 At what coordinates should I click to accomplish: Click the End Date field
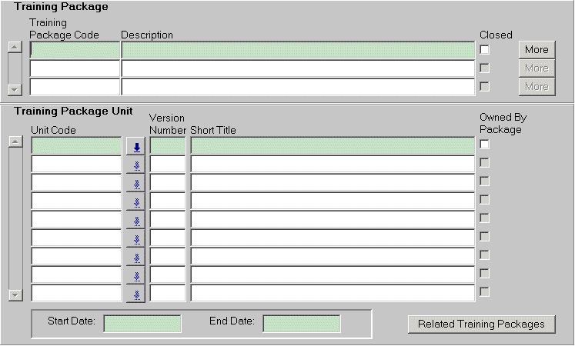302,324
